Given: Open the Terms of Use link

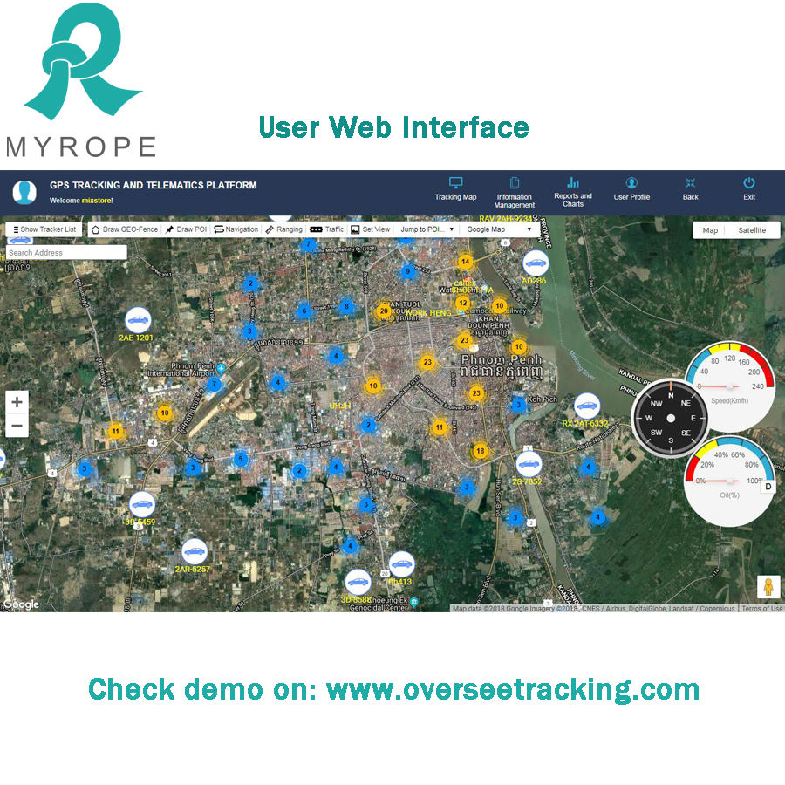Looking at the screenshot, I should pos(761,608).
